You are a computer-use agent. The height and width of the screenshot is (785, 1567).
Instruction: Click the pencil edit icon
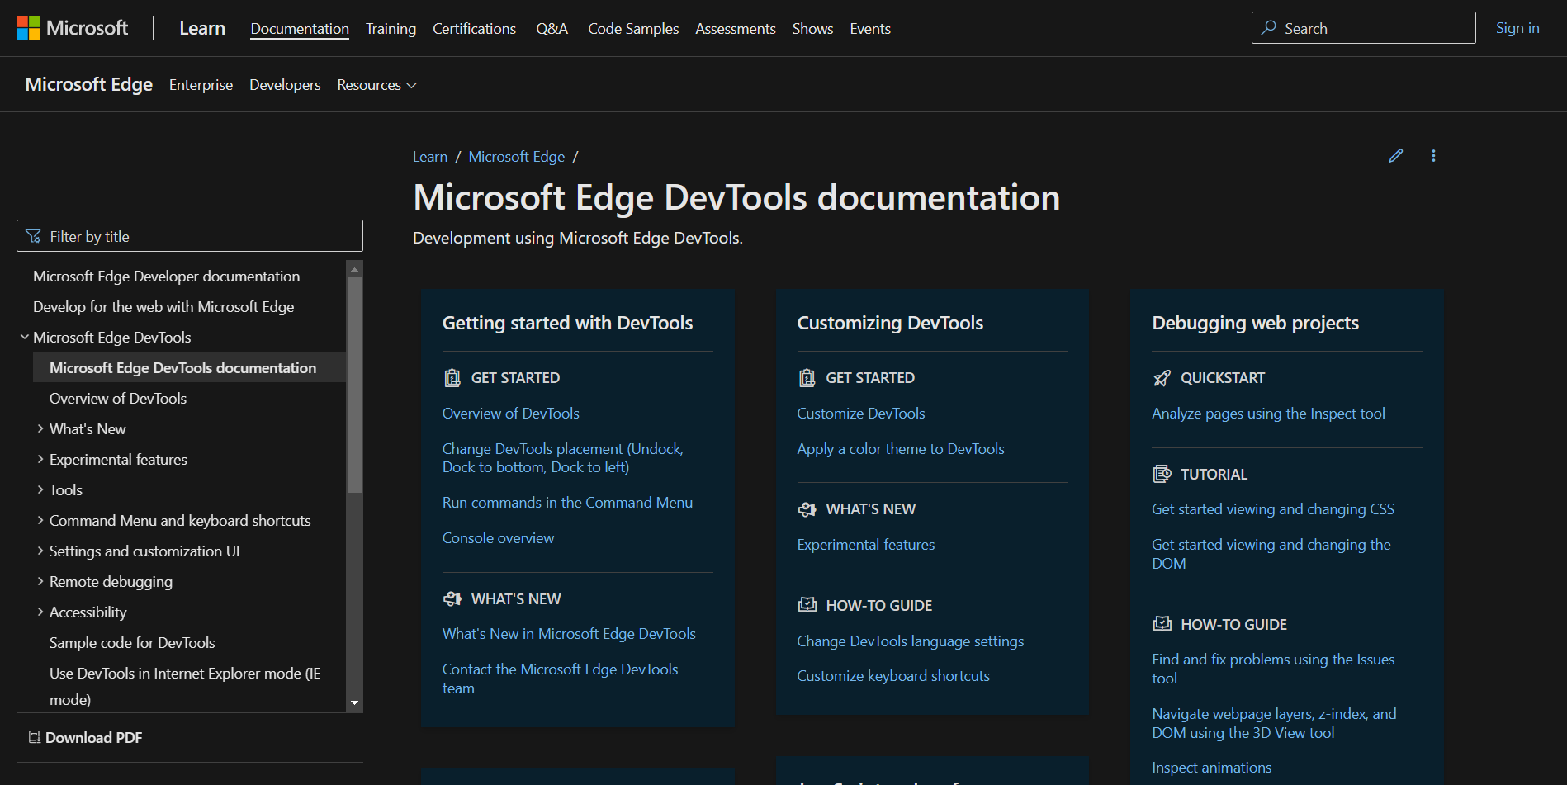[1396, 156]
